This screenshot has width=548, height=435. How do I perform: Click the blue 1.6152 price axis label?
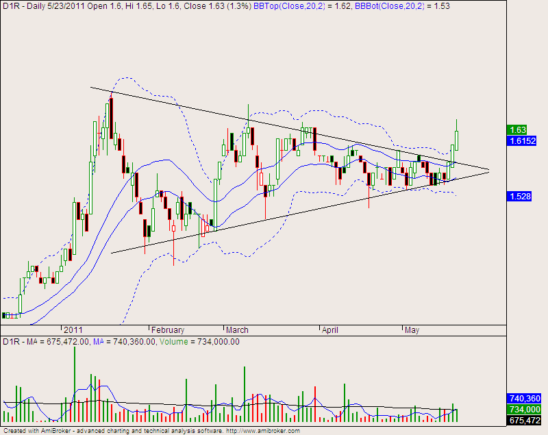[x=521, y=140]
